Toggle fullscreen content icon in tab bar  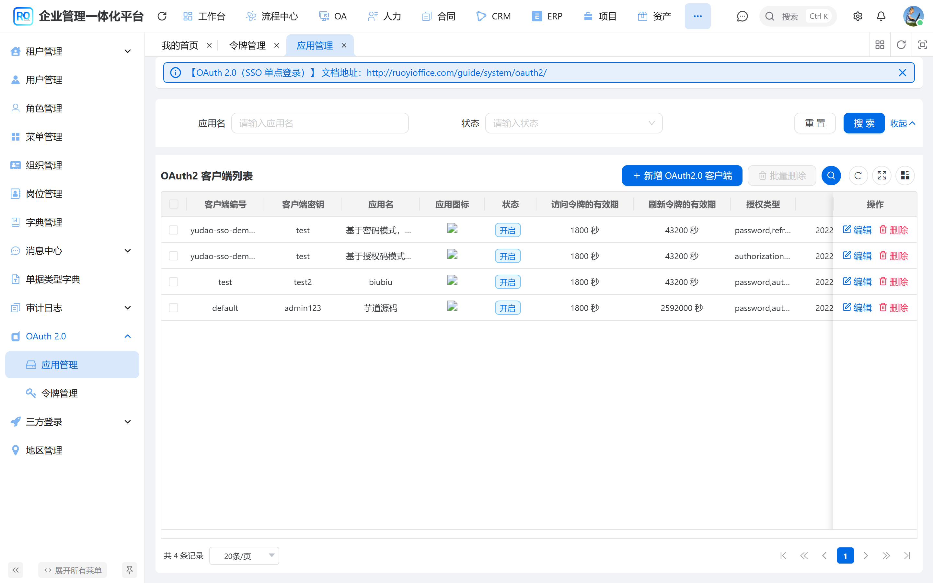pyautogui.click(x=922, y=45)
